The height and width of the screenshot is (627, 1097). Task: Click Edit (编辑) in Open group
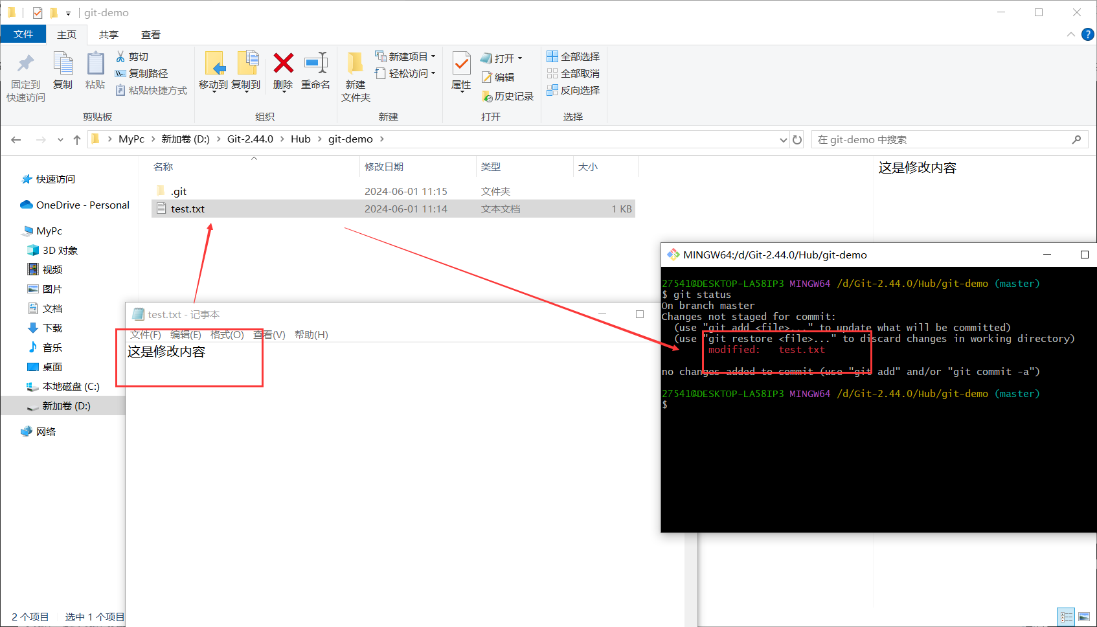[x=498, y=77]
